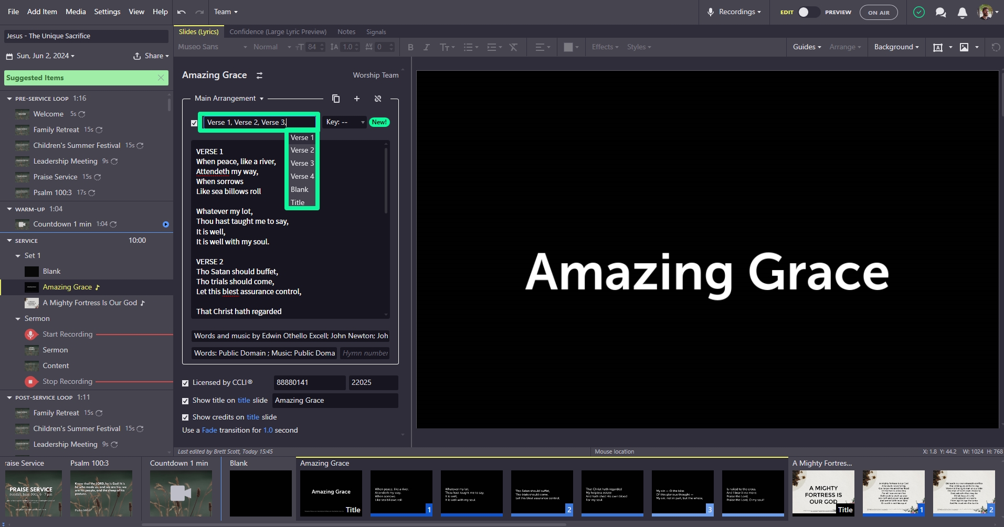1004x527 pixels.
Task: Toggle the Edit/Preview switch
Action: [808, 12]
